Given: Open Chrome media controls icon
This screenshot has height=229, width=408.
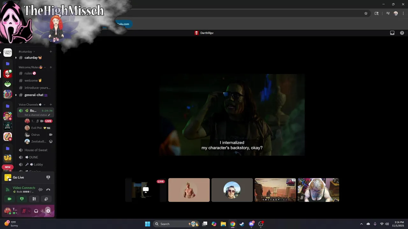Looking at the screenshot, I should (388, 13).
